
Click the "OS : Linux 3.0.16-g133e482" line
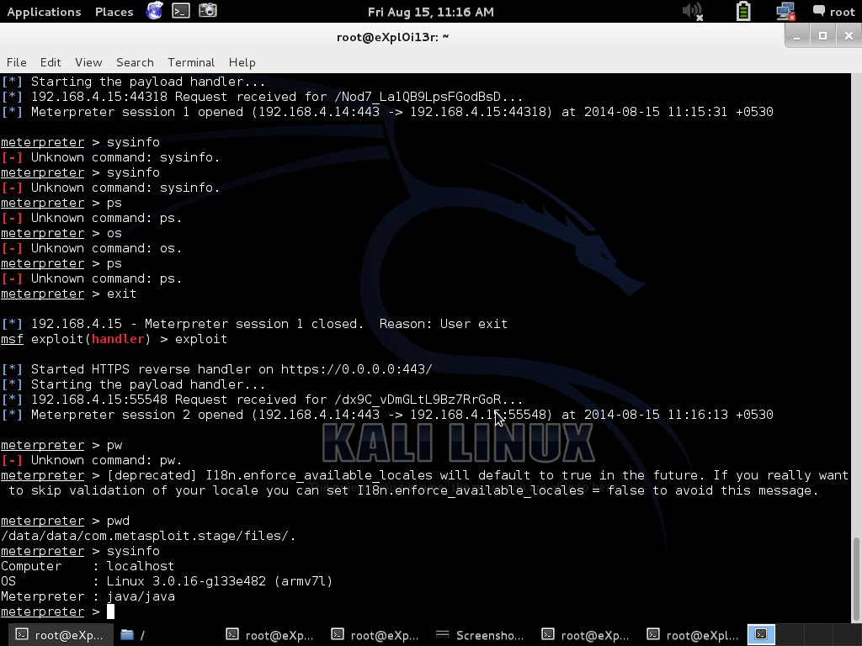[167, 581]
